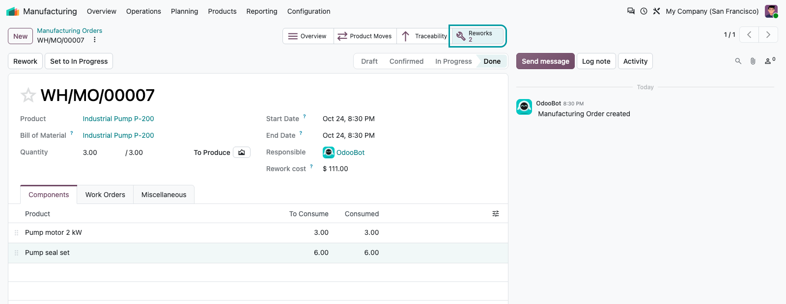Click the Start Date value Oct 24
This screenshot has height=304, width=786.
click(349, 119)
